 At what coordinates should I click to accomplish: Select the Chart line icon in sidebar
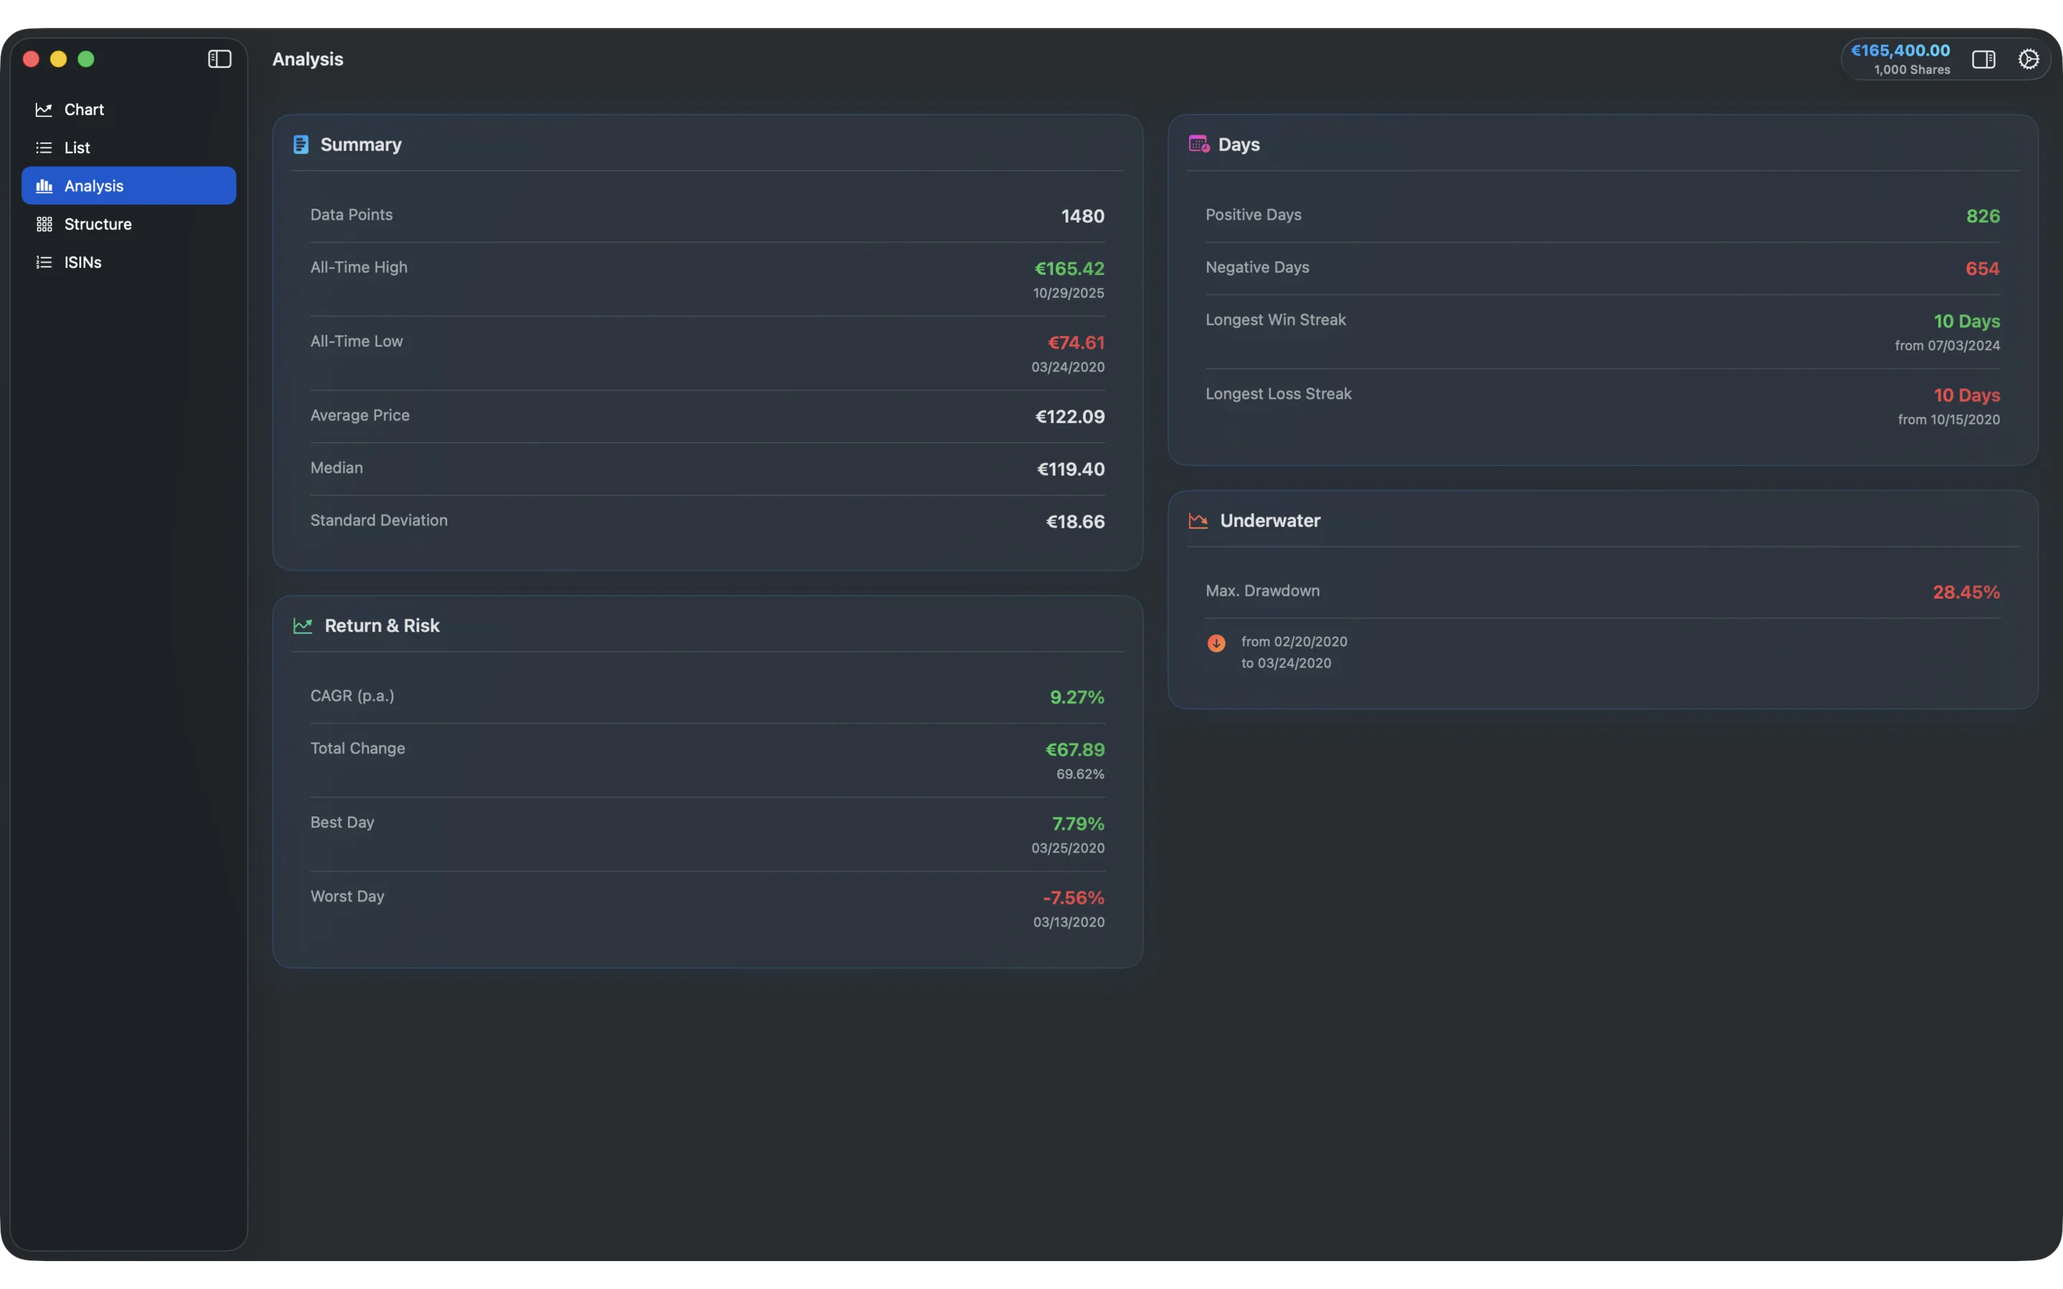[x=44, y=109]
